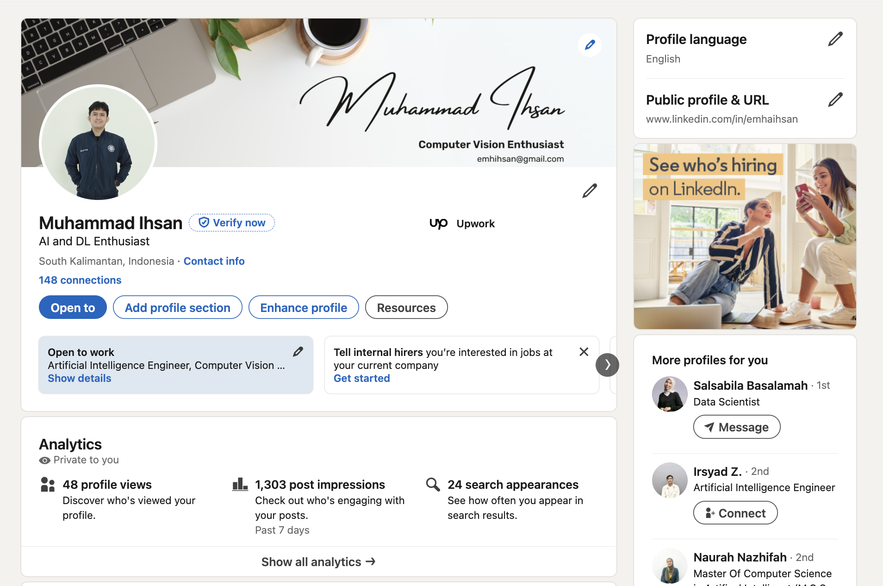This screenshot has width=883, height=586.
Task: Click Data Scientist subtitle text
Action: point(726,402)
